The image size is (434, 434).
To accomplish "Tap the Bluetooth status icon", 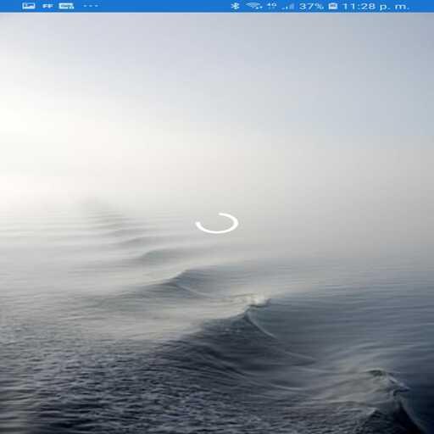I will pyautogui.click(x=235, y=6).
